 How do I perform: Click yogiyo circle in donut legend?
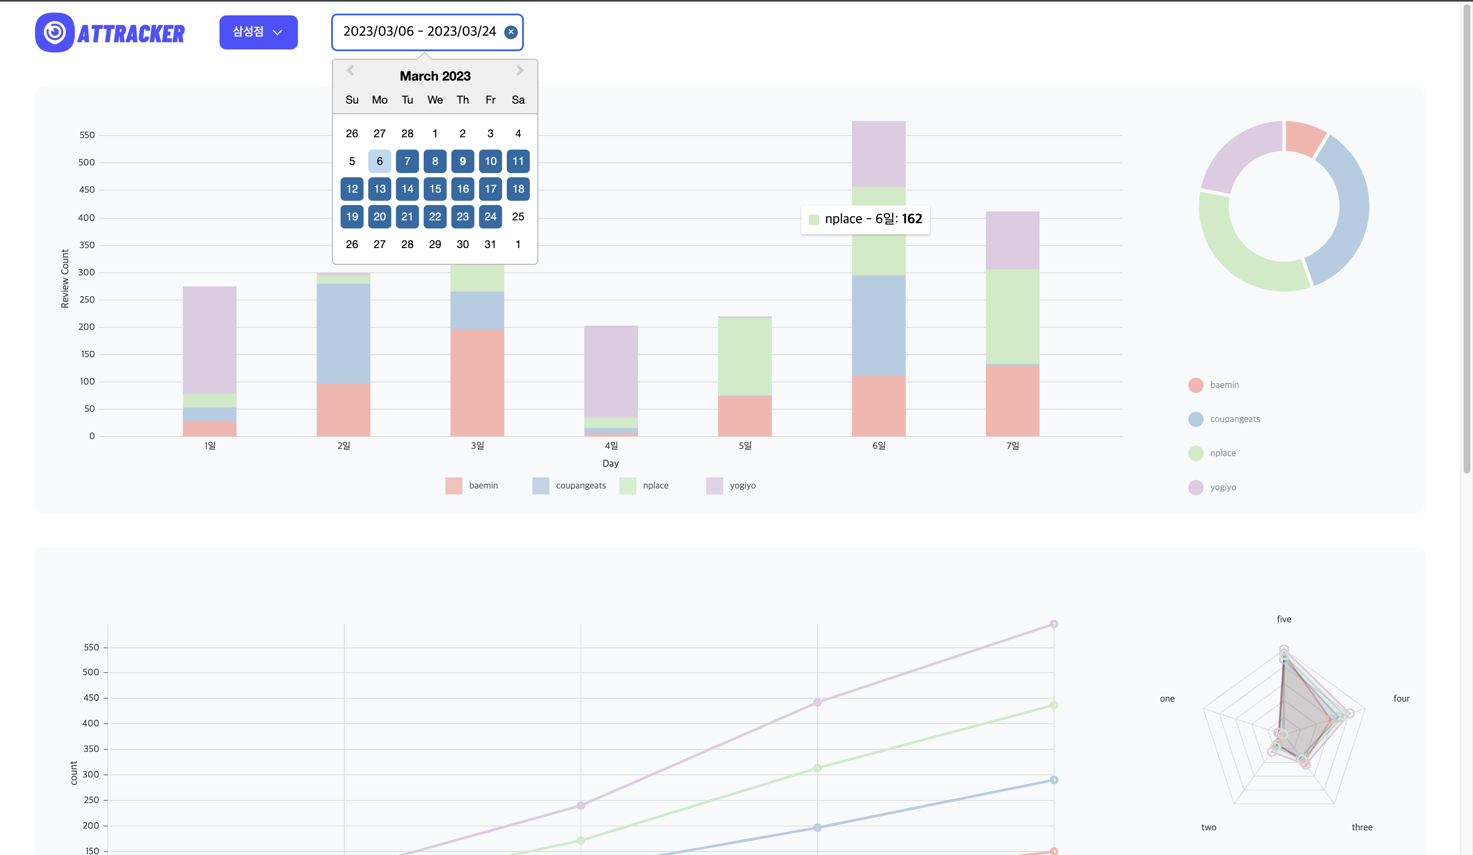(x=1196, y=488)
